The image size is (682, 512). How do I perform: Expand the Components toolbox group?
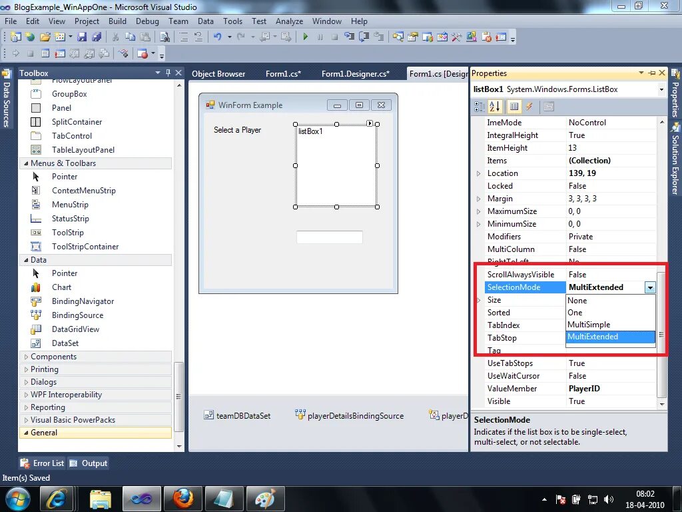point(26,357)
